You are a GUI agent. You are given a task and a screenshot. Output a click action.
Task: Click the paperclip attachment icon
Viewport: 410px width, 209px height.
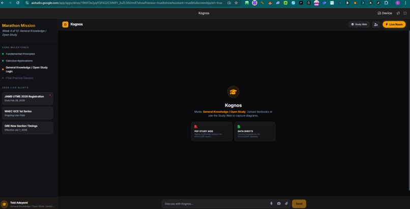click(286, 203)
